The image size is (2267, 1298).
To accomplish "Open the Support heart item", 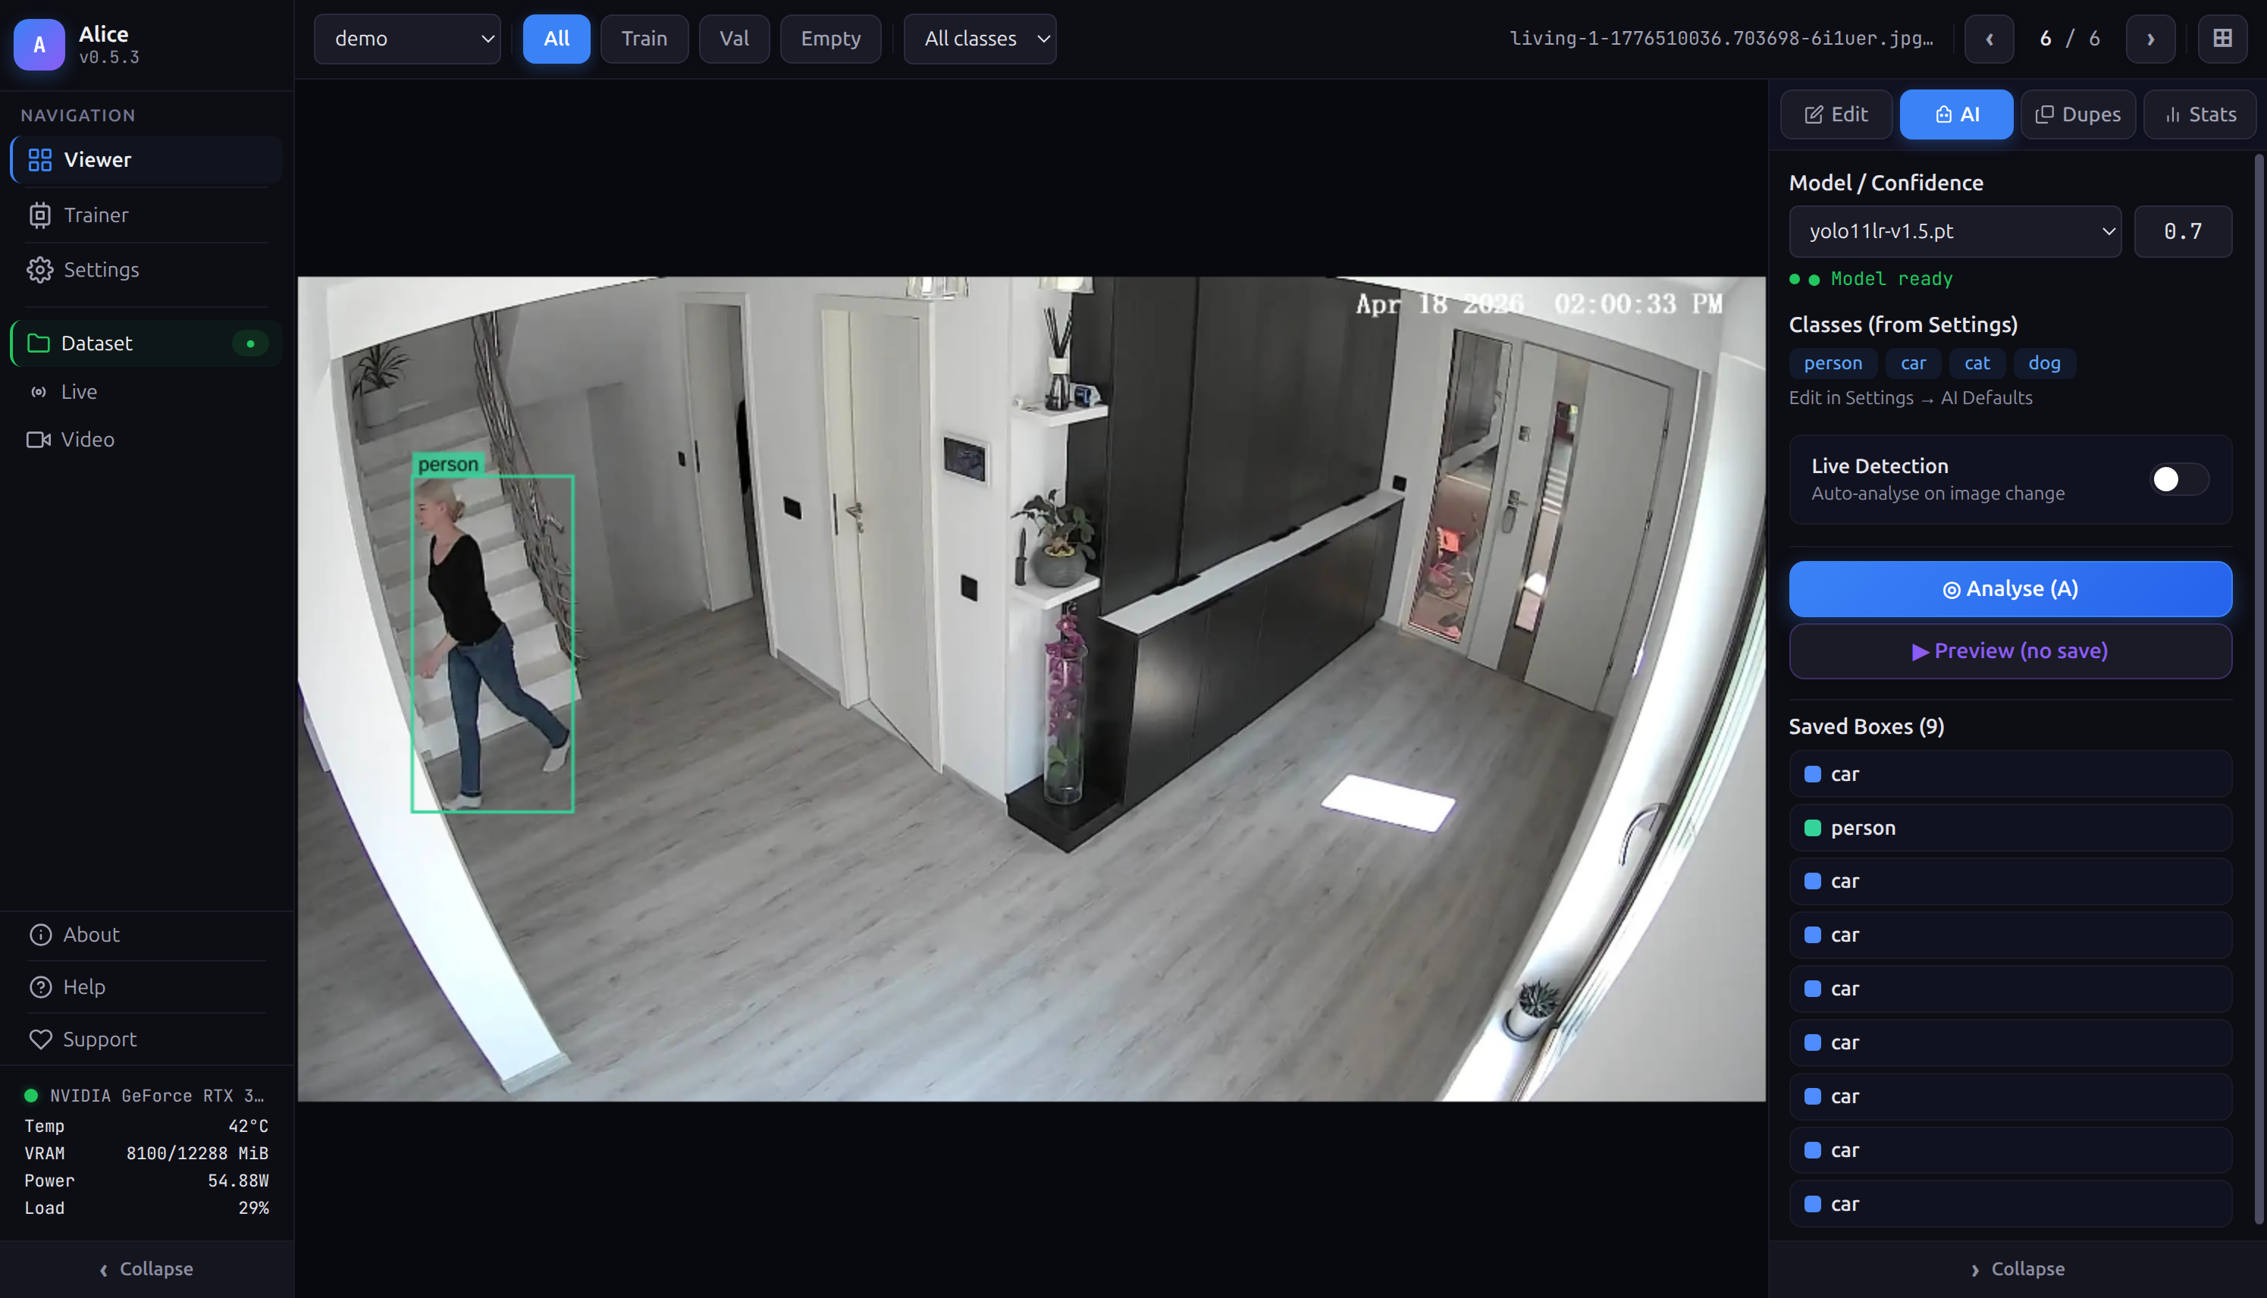I will tap(99, 1039).
